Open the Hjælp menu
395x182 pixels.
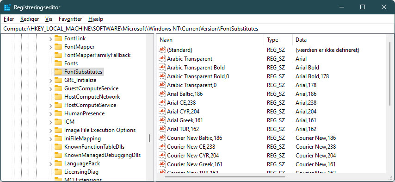96,19
